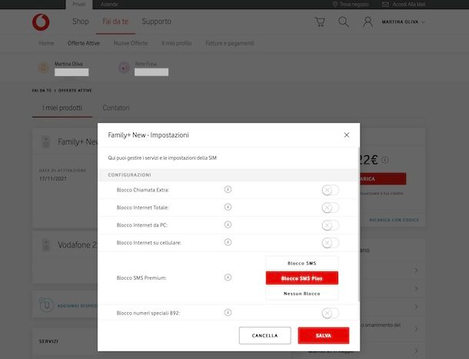Screen dimensions: 469x359
Task: Switch to Contatori tab
Action: (x=116, y=108)
